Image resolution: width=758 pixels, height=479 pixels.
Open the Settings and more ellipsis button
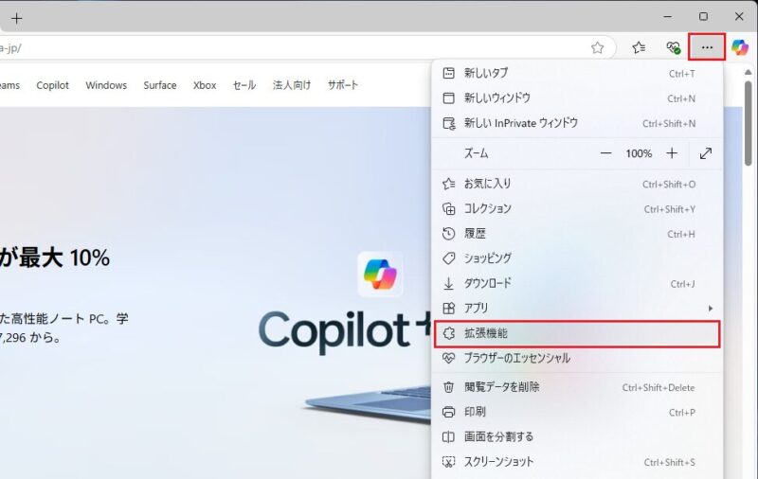(x=707, y=47)
